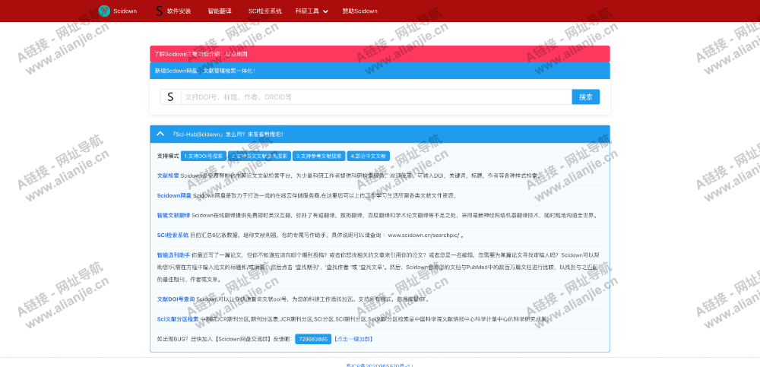The height and width of the screenshot is (367, 760).
Task: Click the 729083885 group number badge
Action: [x=313, y=339]
